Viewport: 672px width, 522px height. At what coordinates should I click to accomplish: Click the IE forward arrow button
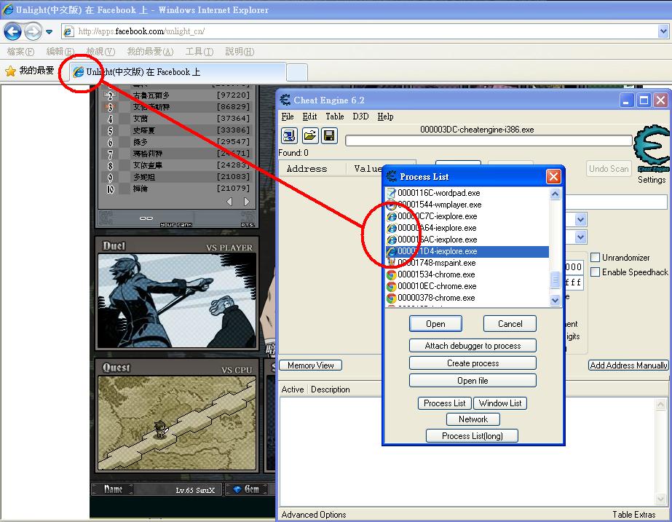click(x=33, y=31)
